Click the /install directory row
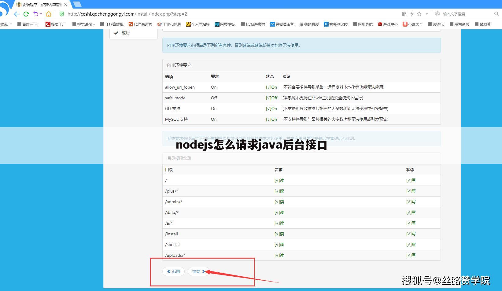The width and height of the screenshot is (502, 291). (x=301, y=234)
